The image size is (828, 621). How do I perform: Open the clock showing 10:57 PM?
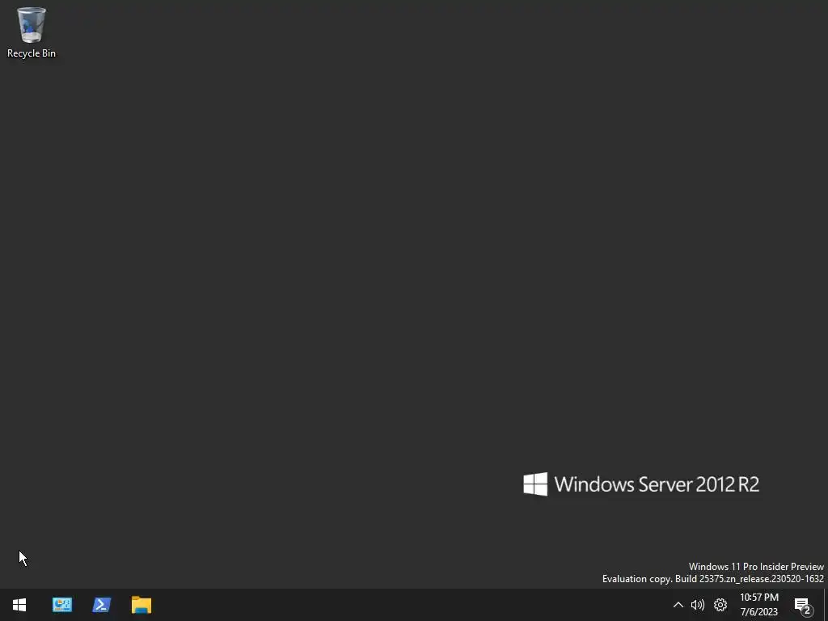pyautogui.click(x=758, y=605)
